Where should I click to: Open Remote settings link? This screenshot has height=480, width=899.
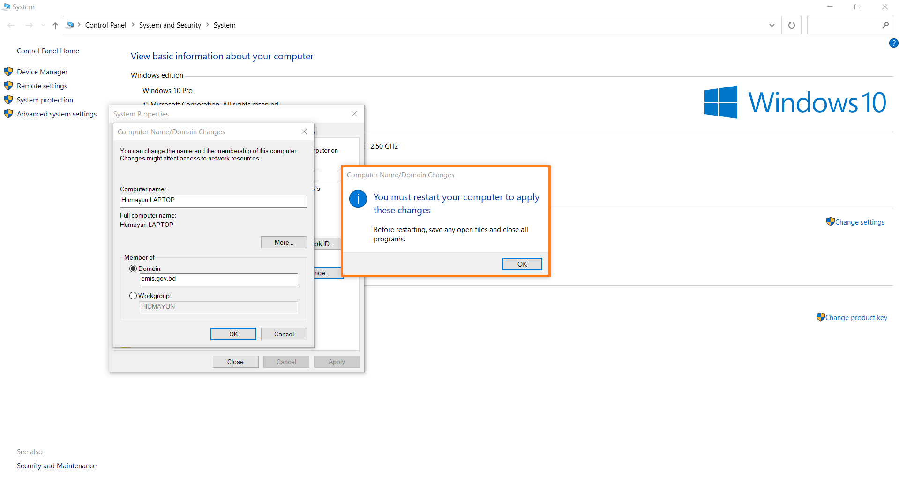tap(42, 86)
